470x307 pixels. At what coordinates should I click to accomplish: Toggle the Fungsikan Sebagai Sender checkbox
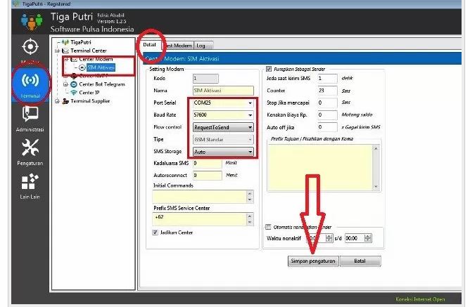click(x=269, y=69)
